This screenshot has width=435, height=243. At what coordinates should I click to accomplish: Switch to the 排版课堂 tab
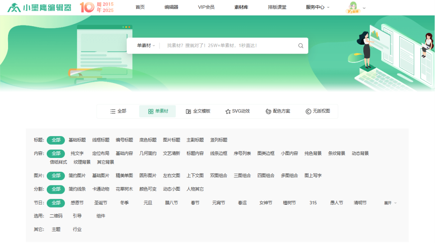pyautogui.click(x=278, y=7)
